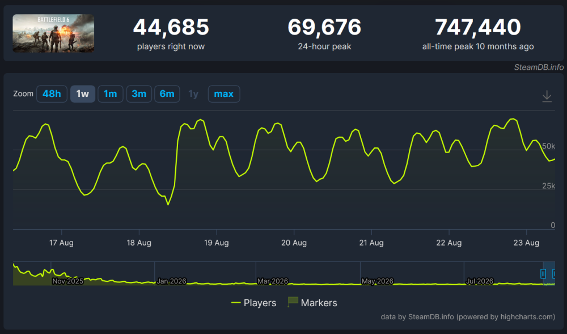Toggle the Players series in legend
567x334 pixels.
254,303
